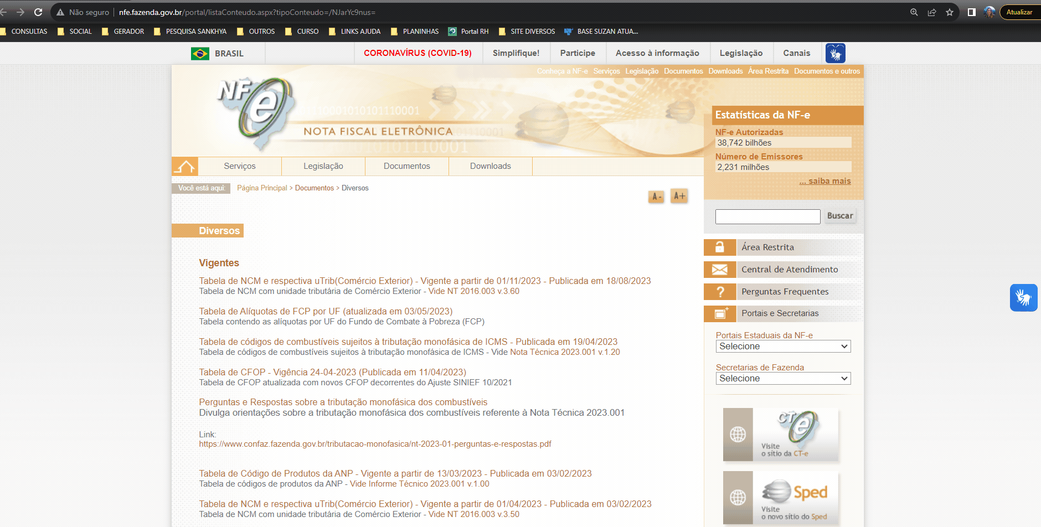The height and width of the screenshot is (527, 1041).
Task: Open BASE SUZAN ATUA bookmark
Action: point(601,32)
